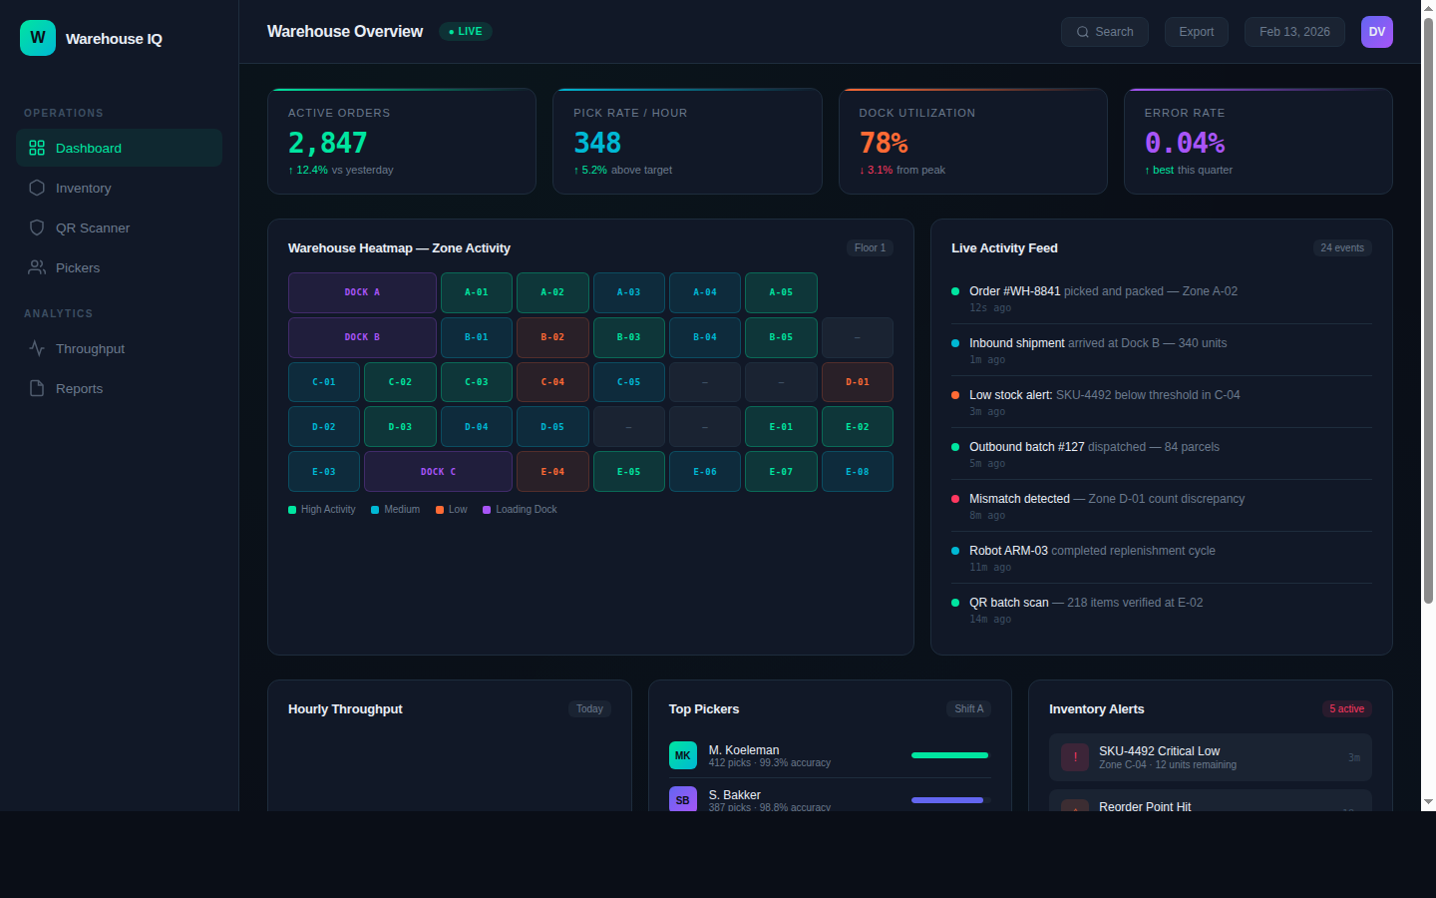Open the Feb 13, 2026 date selector
Viewport: 1436px width, 898px height.
pyautogui.click(x=1294, y=32)
